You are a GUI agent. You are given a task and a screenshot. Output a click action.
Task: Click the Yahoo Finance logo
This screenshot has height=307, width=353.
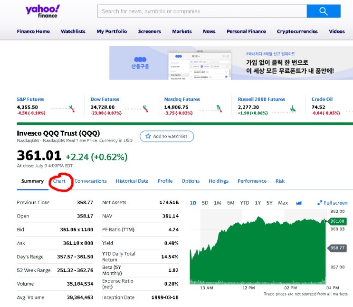43,11
